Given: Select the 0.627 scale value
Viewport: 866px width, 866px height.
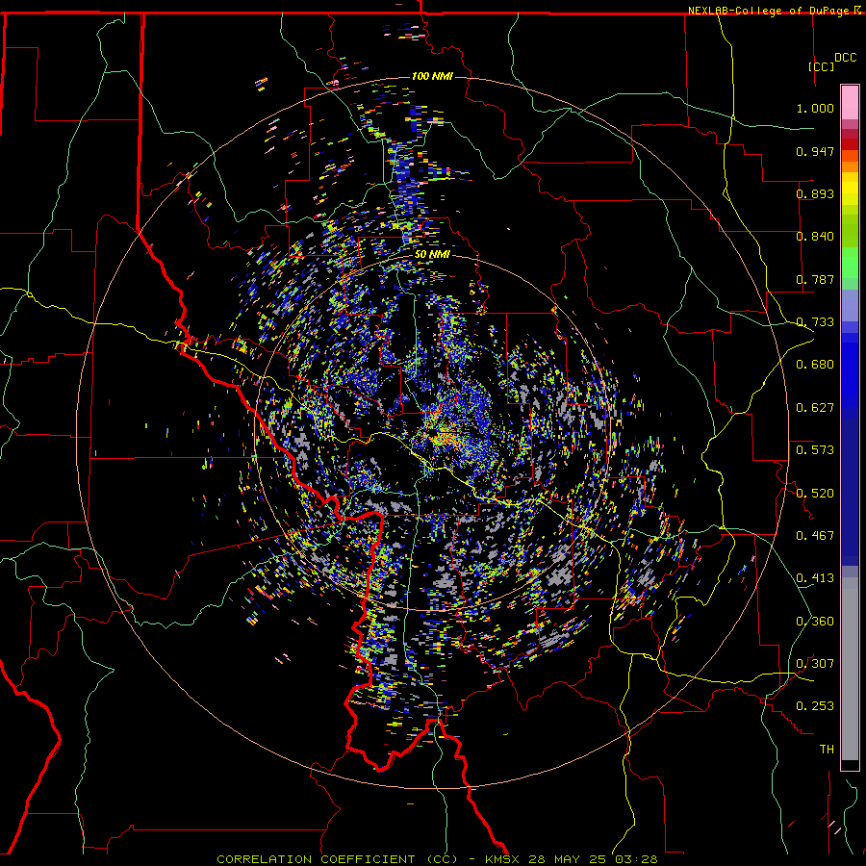Looking at the screenshot, I should (x=815, y=408).
